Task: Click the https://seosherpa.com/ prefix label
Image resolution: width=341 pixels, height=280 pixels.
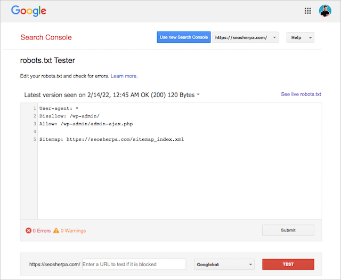Action: (x=55, y=265)
